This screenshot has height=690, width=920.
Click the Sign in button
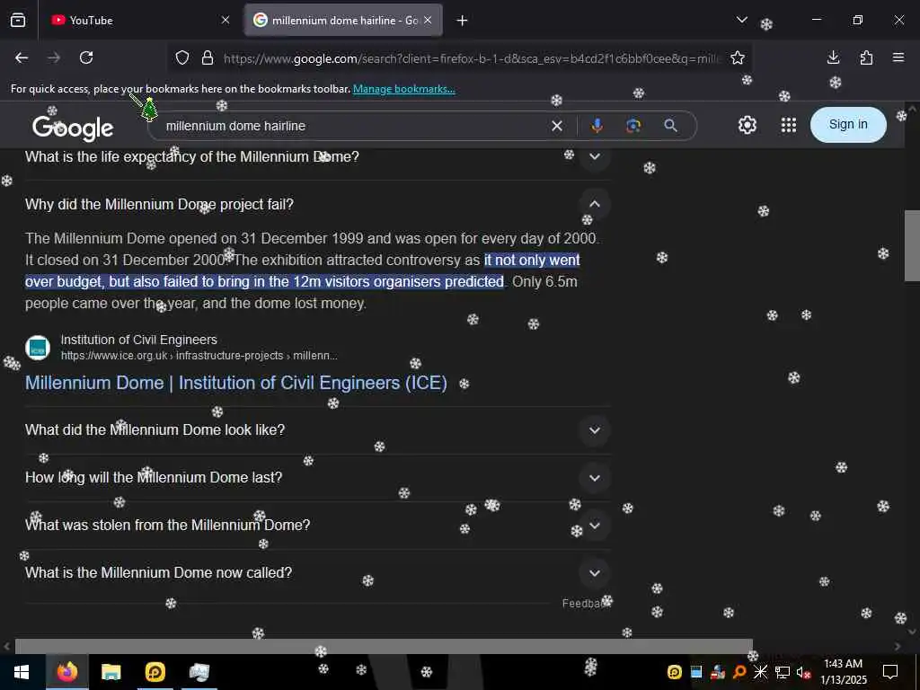coord(848,124)
